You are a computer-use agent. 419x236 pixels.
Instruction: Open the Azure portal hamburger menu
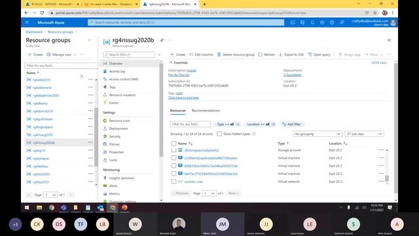pos(27,22)
